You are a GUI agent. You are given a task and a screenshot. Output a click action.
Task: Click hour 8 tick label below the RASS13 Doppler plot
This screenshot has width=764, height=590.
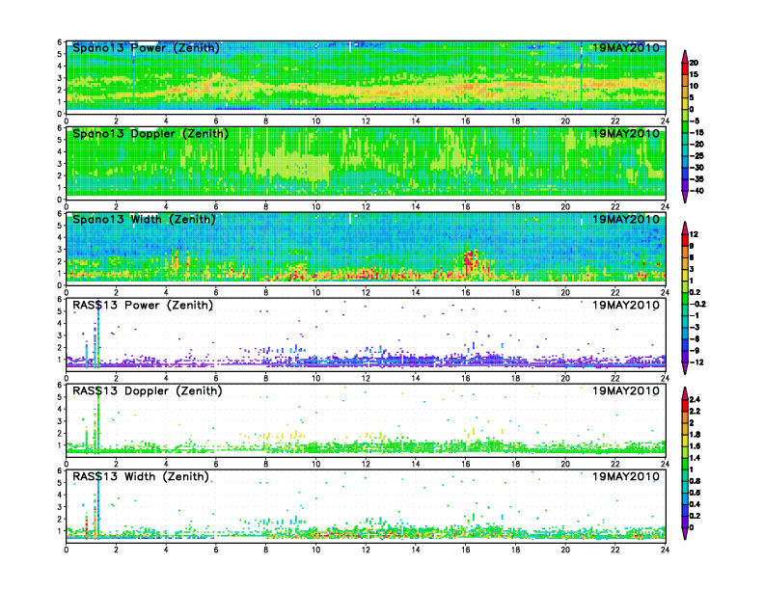(x=266, y=464)
